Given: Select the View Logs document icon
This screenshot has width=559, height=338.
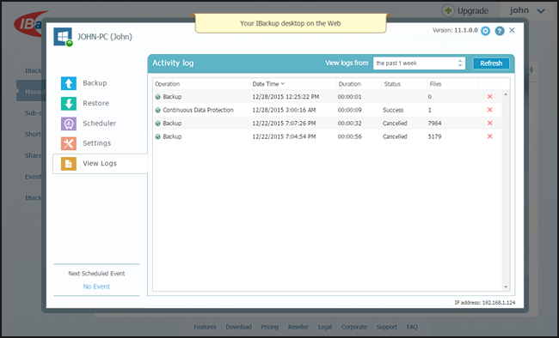Looking at the screenshot, I should coord(69,164).
